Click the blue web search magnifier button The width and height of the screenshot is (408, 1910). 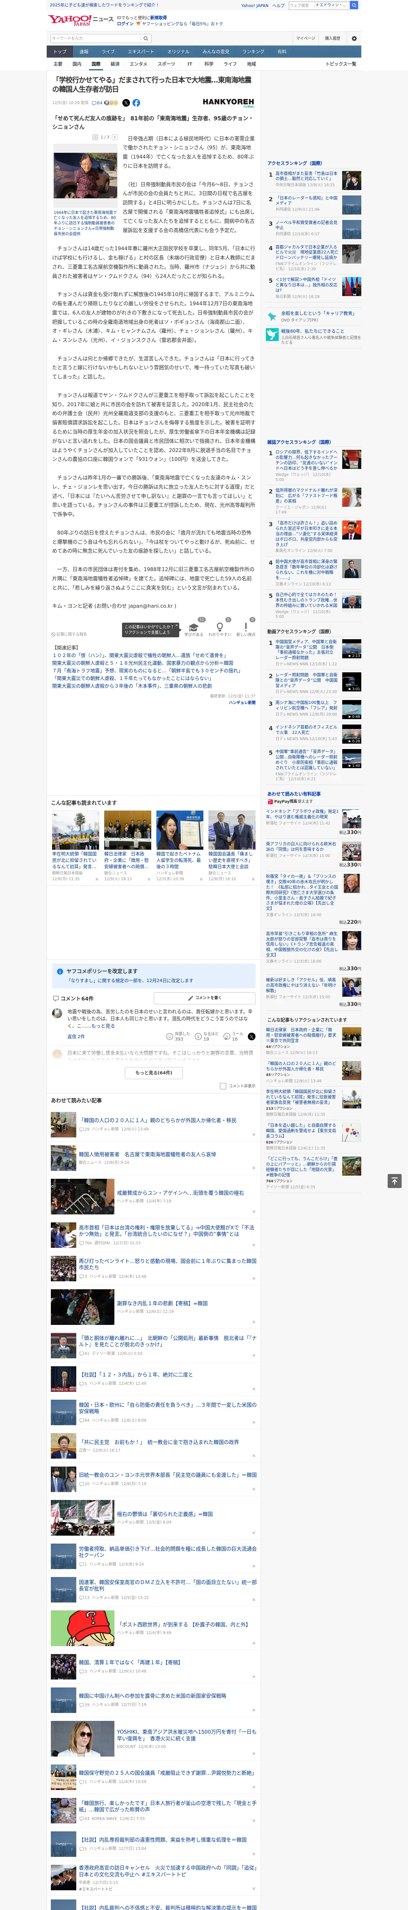coord(354,5)
